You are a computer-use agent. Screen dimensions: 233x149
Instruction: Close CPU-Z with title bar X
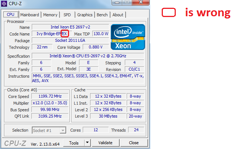point(141,2)
